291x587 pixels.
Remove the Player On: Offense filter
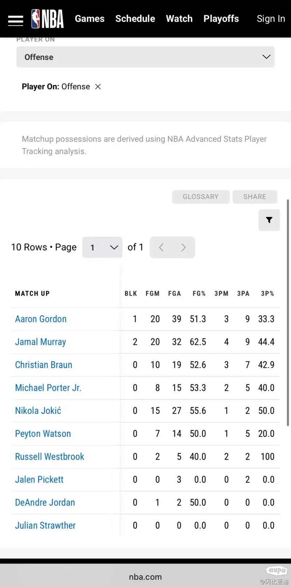pos(98,87)
